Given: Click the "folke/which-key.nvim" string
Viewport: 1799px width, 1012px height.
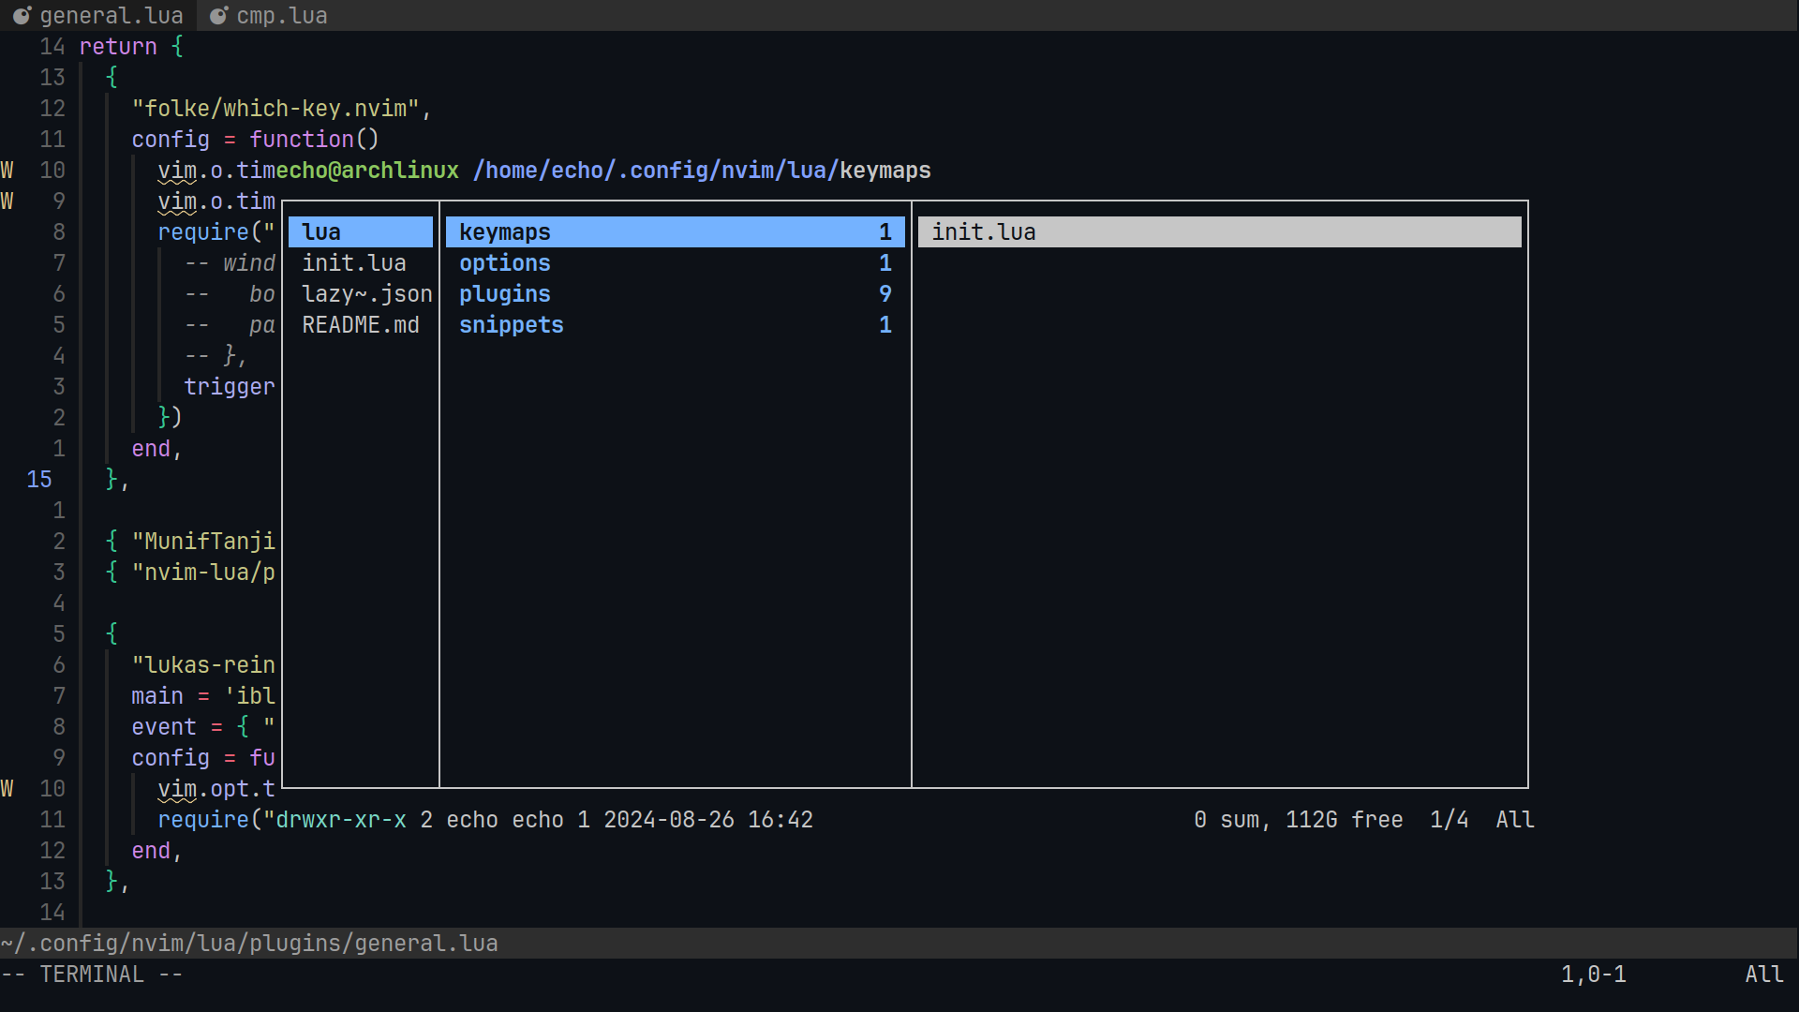Looking at the screenshot, I should (275, 109).
